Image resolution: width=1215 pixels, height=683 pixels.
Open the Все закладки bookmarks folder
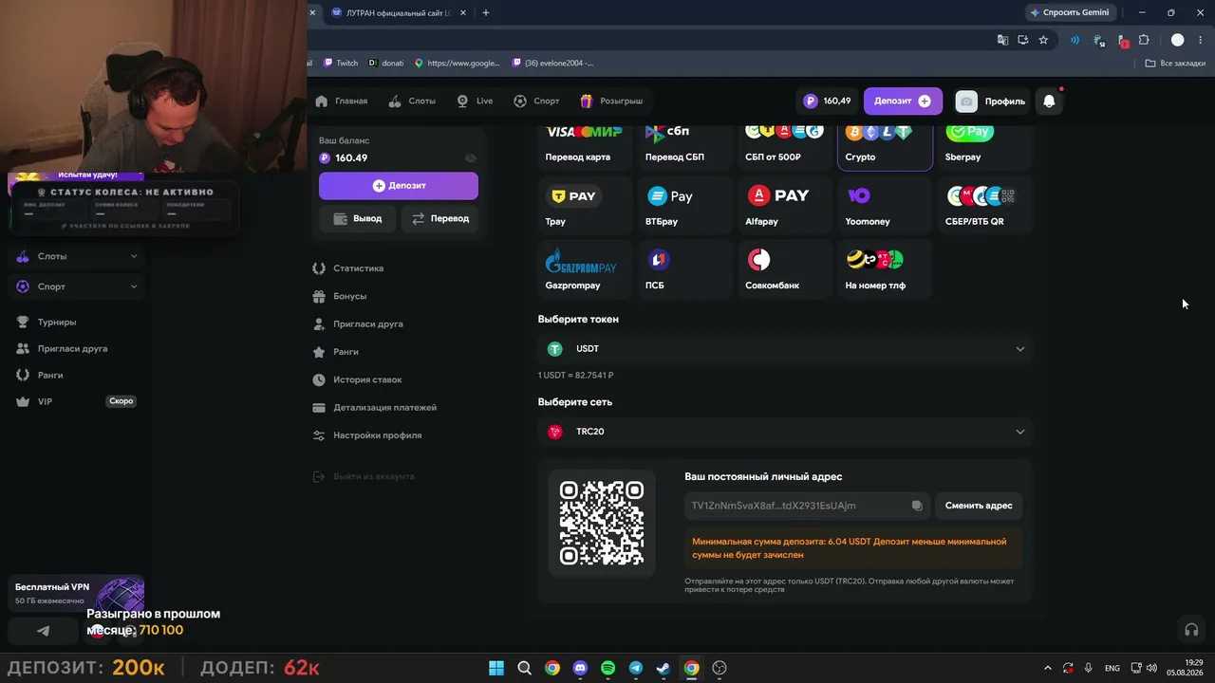(1175, 64)
